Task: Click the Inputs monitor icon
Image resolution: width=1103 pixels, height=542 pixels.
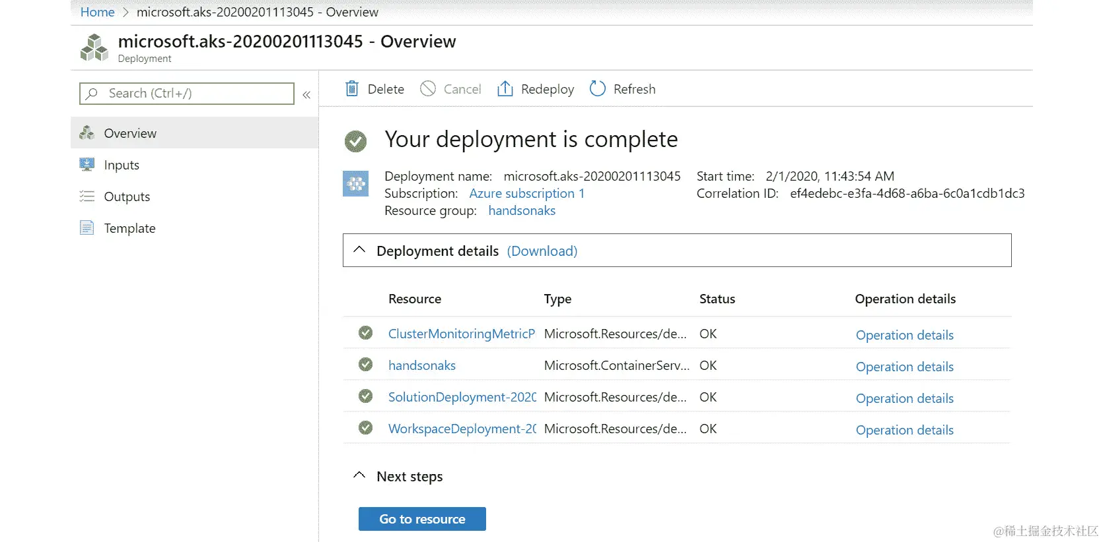Action: [87, 164]
